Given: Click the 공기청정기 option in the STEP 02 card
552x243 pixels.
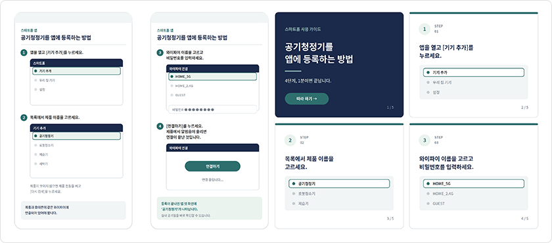Looking at the screenshot, I should [339, 184].
